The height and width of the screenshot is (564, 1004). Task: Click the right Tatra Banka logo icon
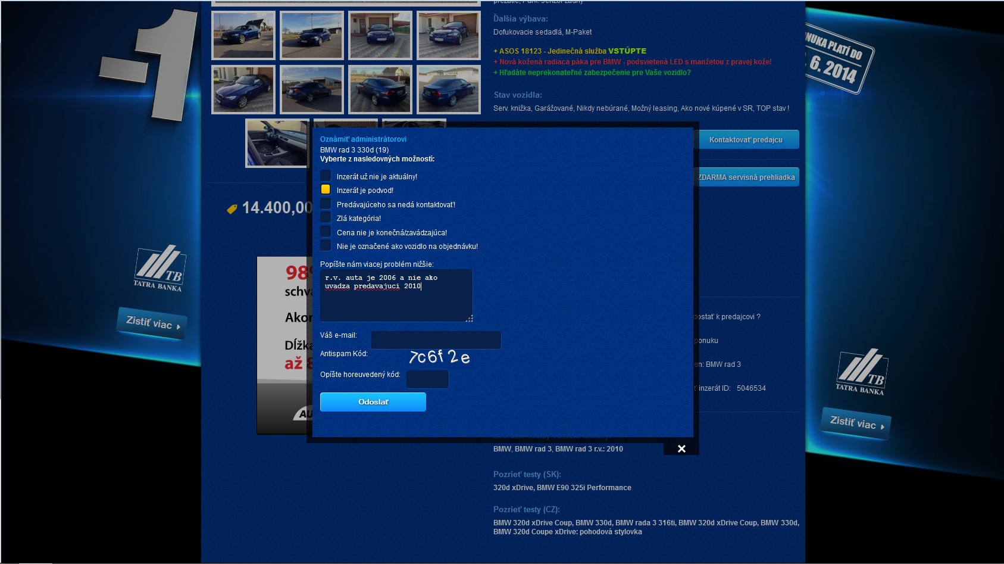[861, 371]
